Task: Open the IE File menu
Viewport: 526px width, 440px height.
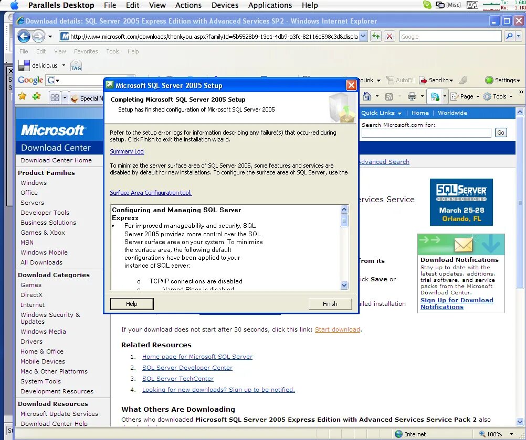Action: pyautogui.click(x=24, y=51)
